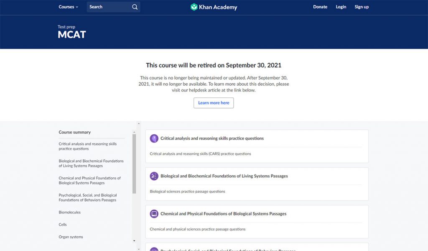428x251 pixels.
Task: Click the Chemical and Physical unit icon
Action: point(154,214)
